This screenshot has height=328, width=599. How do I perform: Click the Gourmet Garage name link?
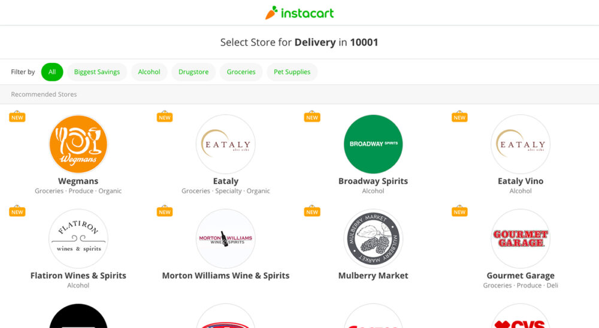[x=520, y=275]
